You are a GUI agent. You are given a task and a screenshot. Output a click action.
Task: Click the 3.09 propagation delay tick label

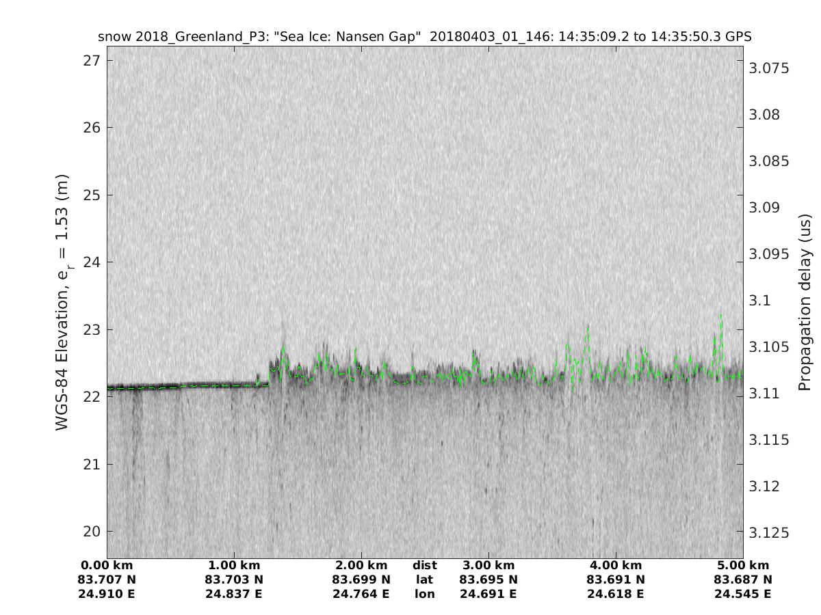click(766, 207)
